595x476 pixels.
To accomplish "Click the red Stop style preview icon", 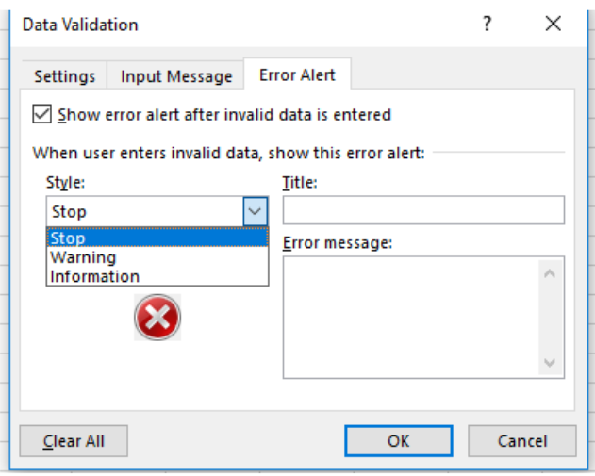I will 157,317.
